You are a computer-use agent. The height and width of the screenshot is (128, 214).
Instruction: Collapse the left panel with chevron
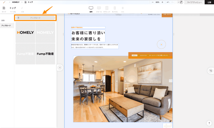point(60,67)
